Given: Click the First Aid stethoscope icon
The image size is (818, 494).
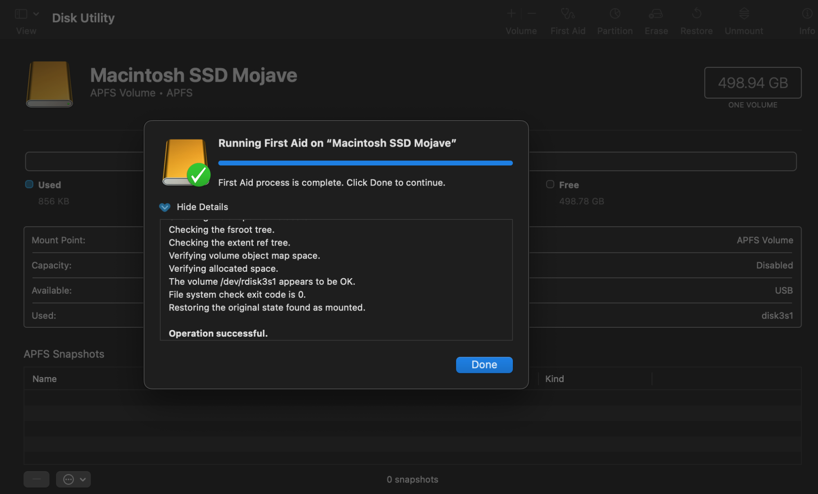Looking at the screenshot, I should click(x=567, y=14).
